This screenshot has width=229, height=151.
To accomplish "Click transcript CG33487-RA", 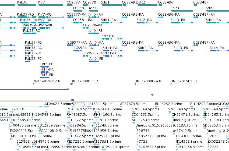I will click(204, 15).
